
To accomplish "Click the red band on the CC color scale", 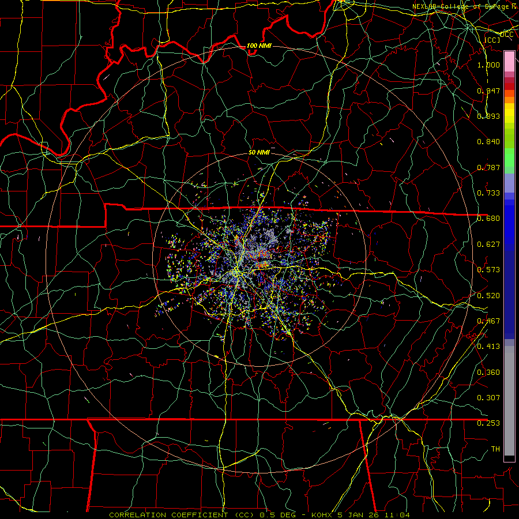I will [x=509, y=86].
